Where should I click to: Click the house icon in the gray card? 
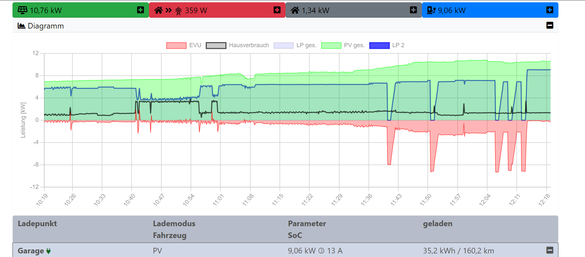[295, 10]
